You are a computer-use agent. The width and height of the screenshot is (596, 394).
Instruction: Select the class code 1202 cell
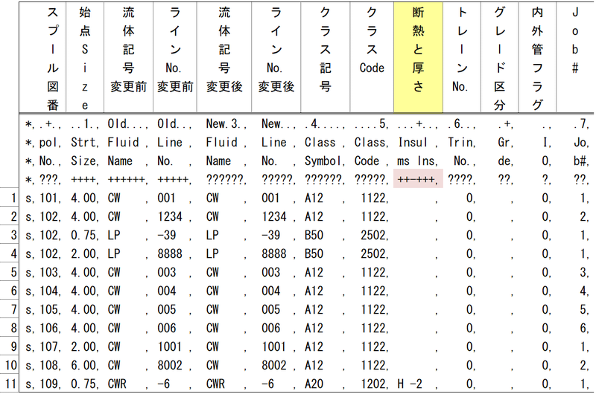point(371,384)
